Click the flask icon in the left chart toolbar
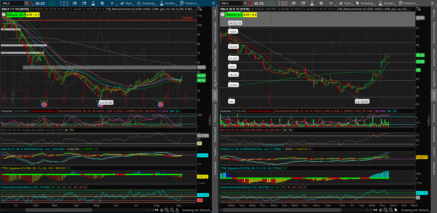This screenshot has width=437, height=213. (x=93, y=3)
